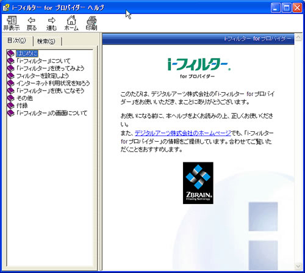Click the content scrollbar up arrow

click(298, 37)
